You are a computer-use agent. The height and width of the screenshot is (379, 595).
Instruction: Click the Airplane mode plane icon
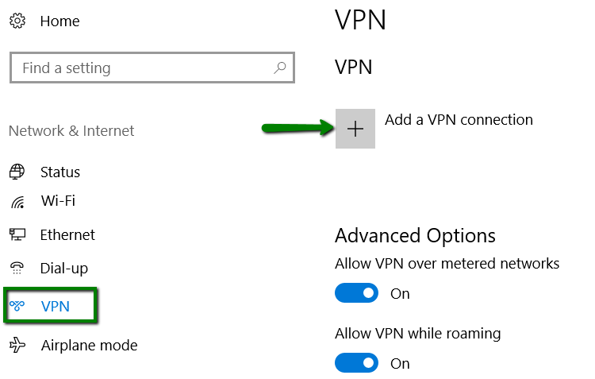pyautogui.click(x=17, y=345)
